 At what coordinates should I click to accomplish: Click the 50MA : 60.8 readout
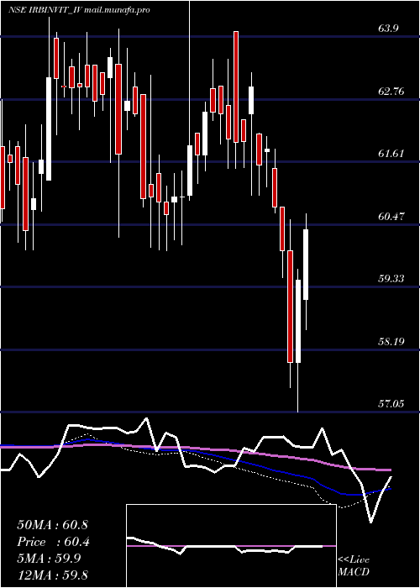click(x=52, y=525)
